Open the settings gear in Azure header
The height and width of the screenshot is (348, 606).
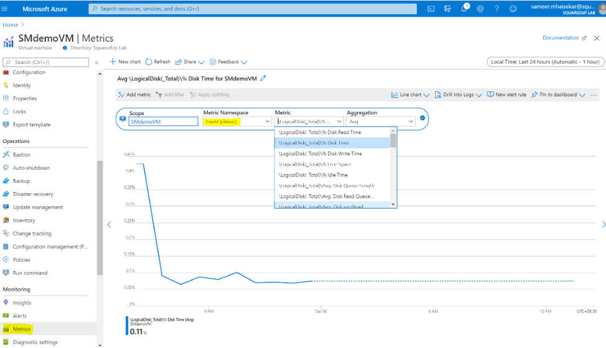click(x=480, y=9)
